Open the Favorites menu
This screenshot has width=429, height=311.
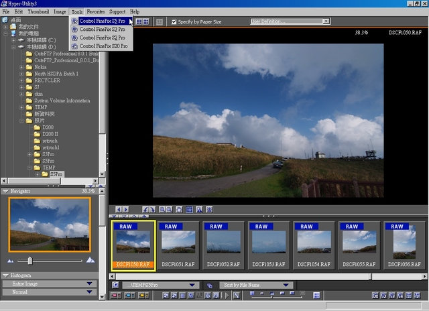point(96,12)
